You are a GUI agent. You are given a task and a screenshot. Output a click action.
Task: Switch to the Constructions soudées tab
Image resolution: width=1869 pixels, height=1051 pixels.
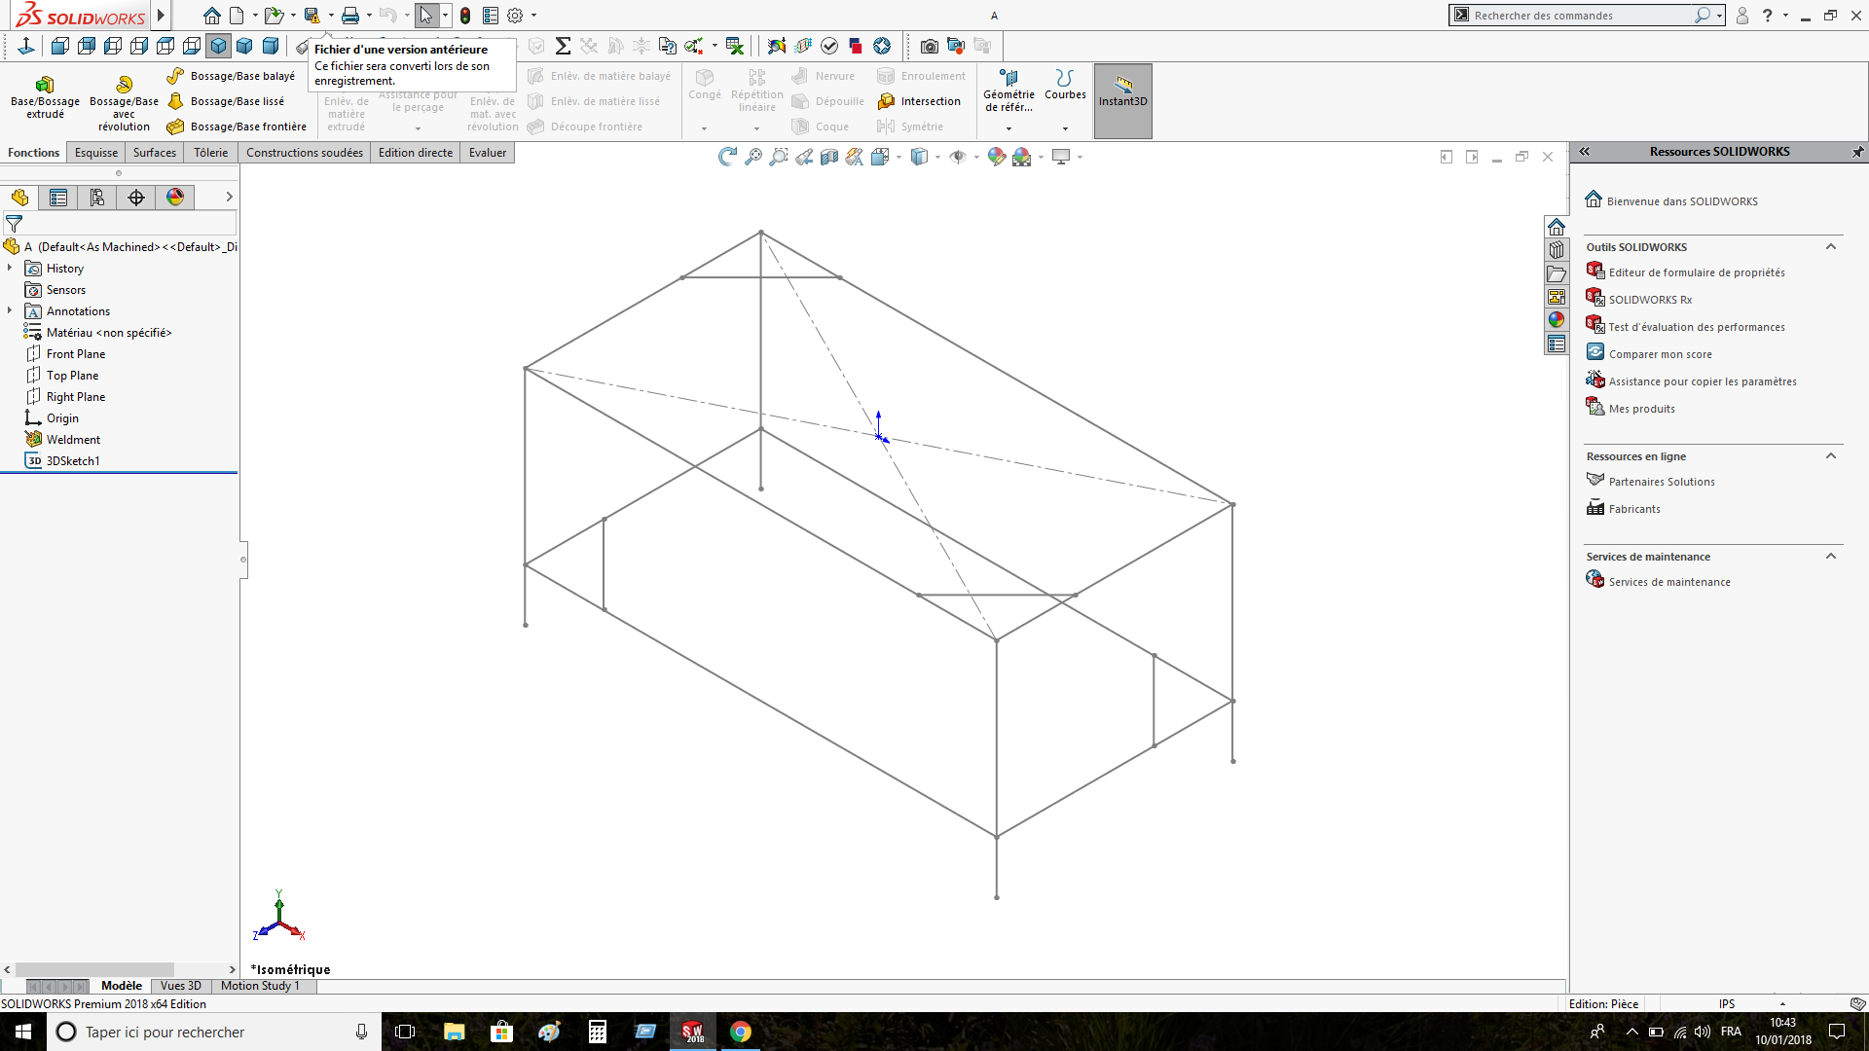coord(304,153)
